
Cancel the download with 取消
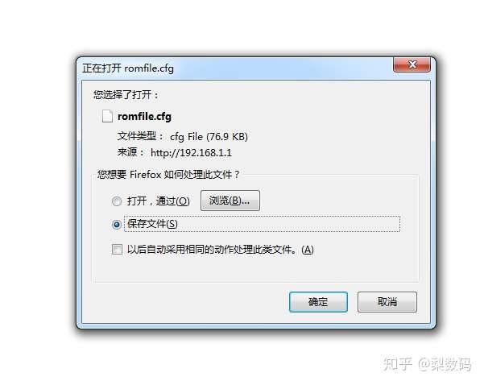pyautogui.click(x=387, y=302)
